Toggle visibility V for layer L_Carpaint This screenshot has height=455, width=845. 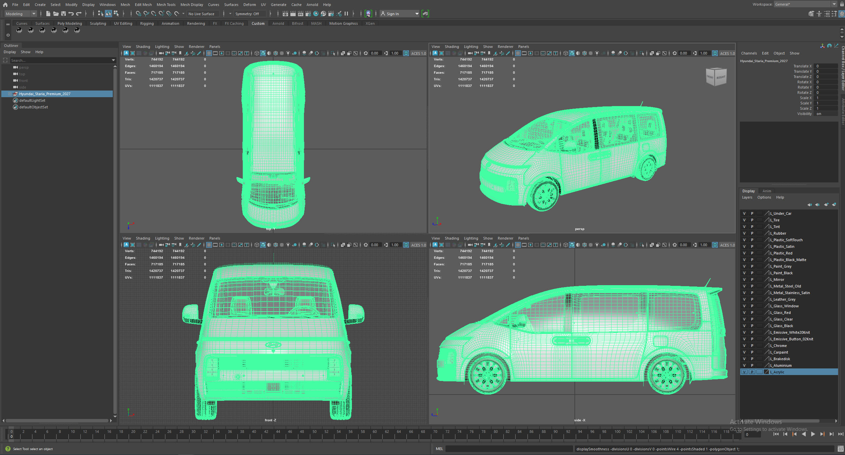coord(744,352)
